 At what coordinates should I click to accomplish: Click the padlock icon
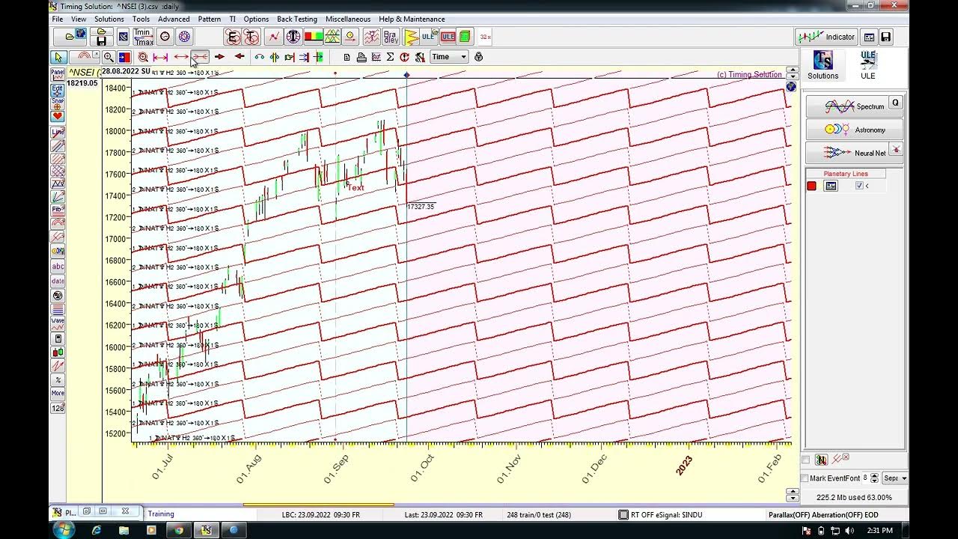click(478, 57)
